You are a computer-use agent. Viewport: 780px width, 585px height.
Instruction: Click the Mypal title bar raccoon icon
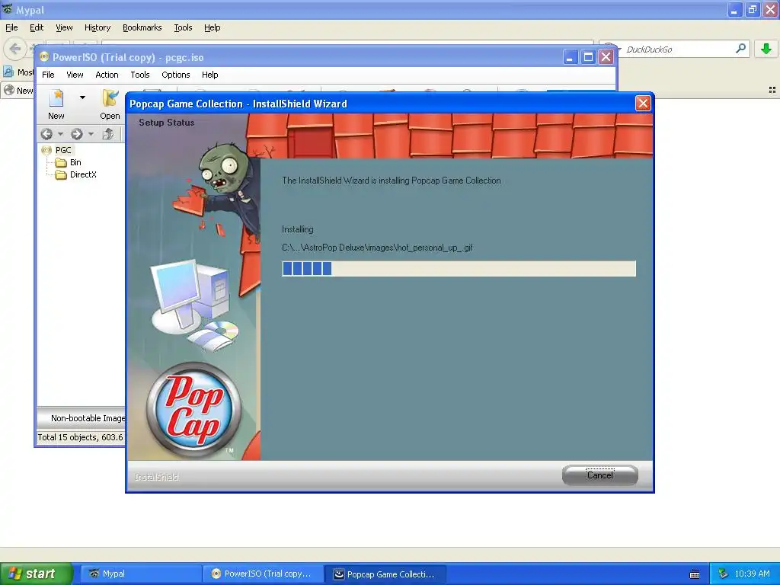point(7,9)
